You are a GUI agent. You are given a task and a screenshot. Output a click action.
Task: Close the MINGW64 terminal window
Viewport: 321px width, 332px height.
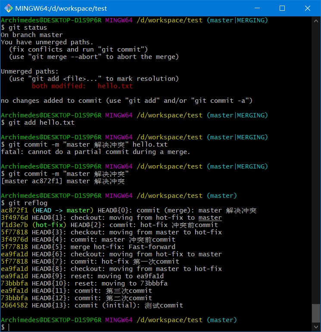coord(307,8)
